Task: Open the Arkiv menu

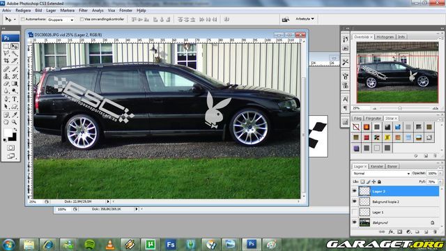Action: (6, 10)
